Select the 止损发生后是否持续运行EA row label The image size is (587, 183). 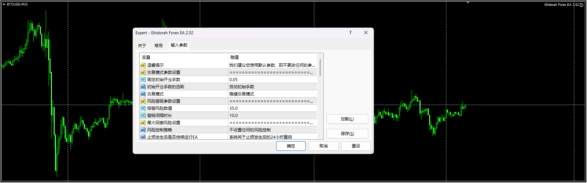click(173, 137)
